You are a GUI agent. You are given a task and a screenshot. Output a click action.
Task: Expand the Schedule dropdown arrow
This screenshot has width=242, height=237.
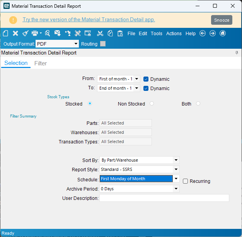click(x=176, y=179)
